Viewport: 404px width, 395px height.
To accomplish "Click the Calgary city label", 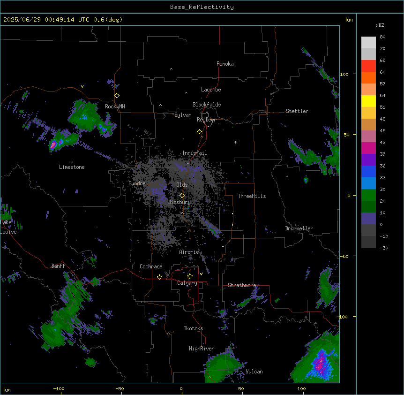I will coord(187,283).
